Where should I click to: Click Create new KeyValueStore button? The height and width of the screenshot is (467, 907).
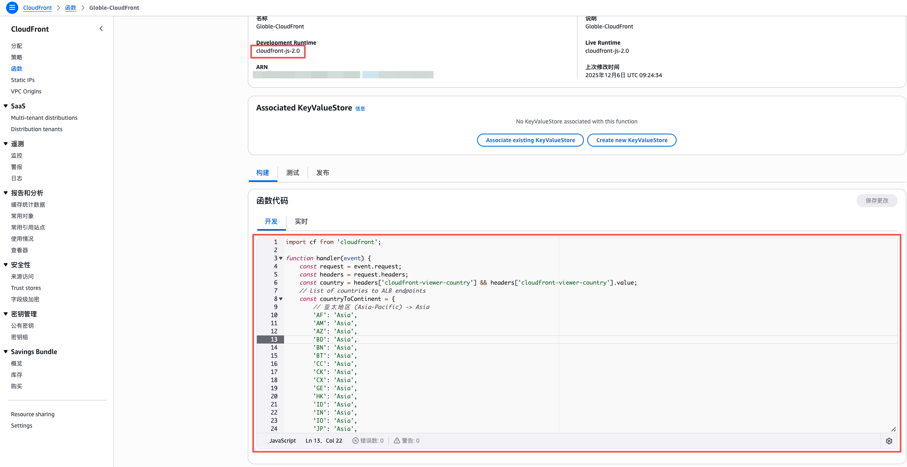click(631, 140)
